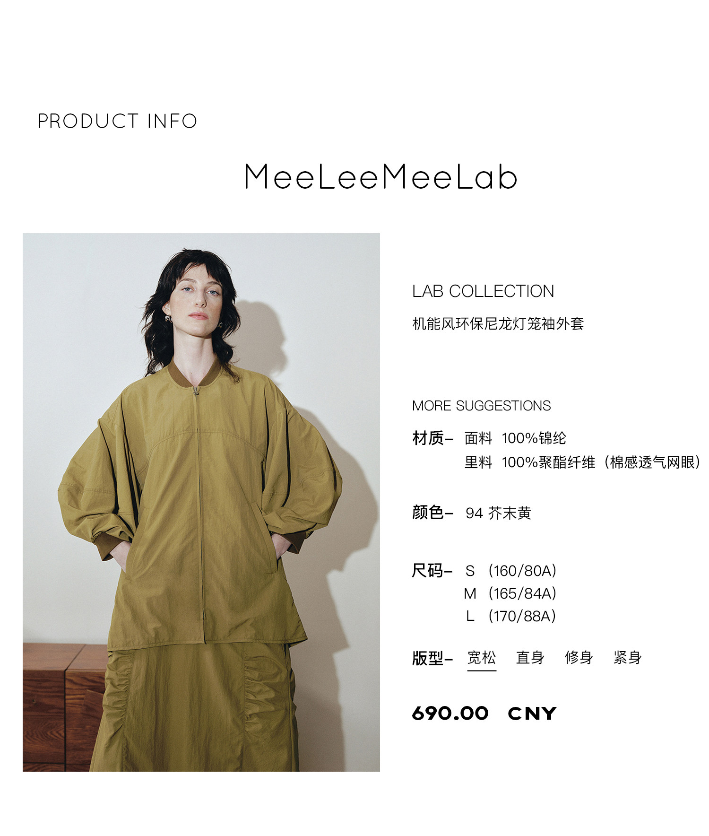Choose size M (165/84A)
This screenshot has height=836, width=709.
(510, 593)
